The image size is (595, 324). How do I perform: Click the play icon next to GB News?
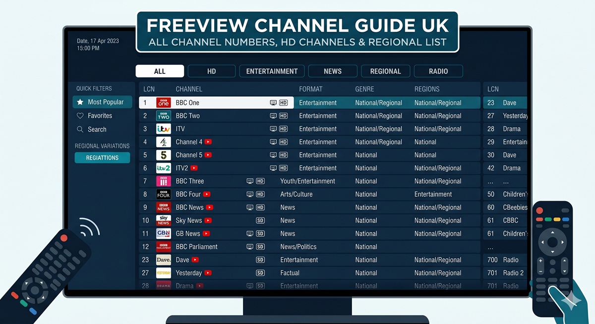coord(206,233)
